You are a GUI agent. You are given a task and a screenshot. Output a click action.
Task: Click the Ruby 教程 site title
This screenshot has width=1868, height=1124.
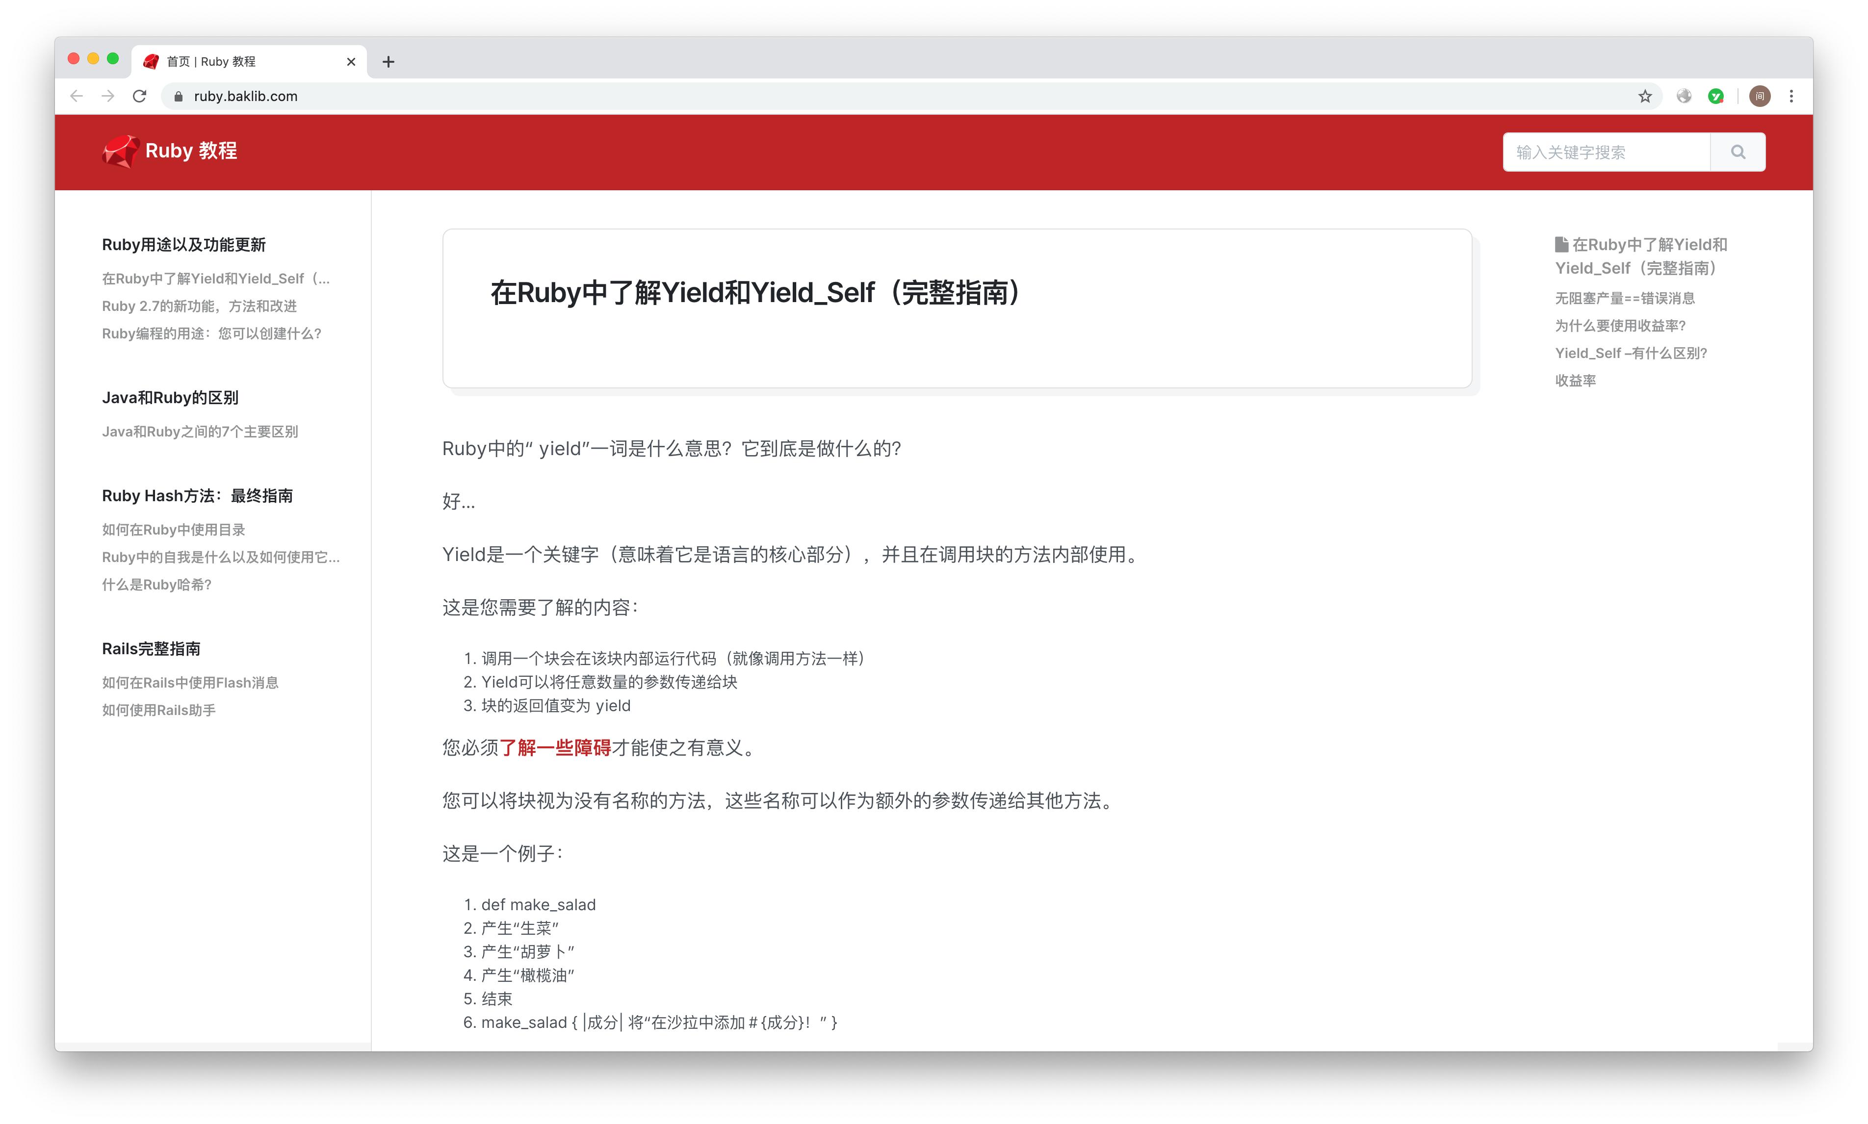pyautogui.click(x=191, y=151)
